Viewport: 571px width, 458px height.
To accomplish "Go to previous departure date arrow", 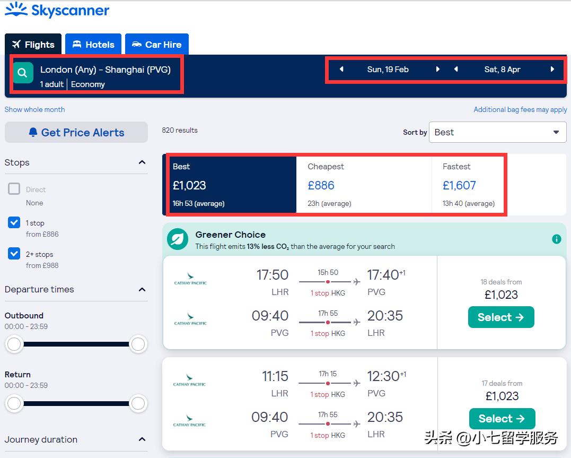I will click(x=341, y=69).
